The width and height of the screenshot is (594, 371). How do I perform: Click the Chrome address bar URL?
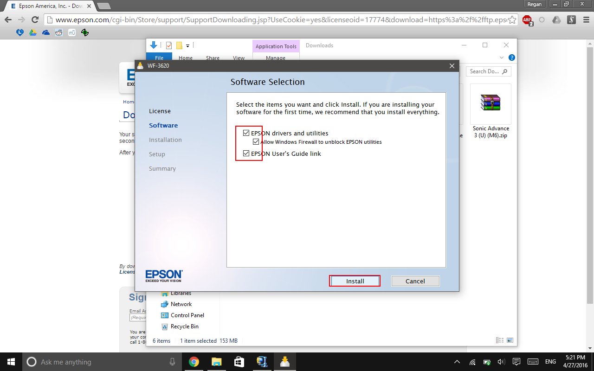281,20
